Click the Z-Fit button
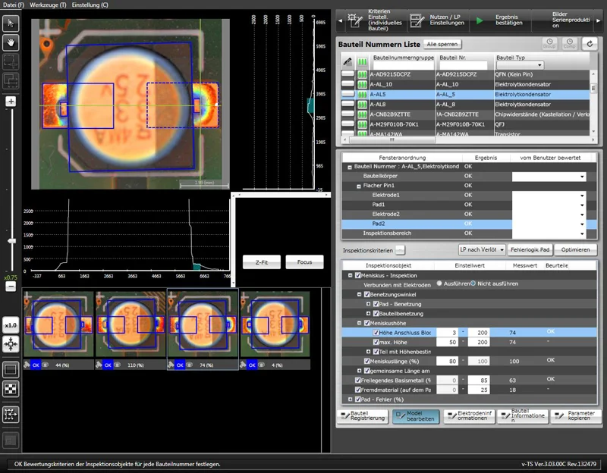Image resolution: width=607 pixels, height=473 pixels. [260, 262]
